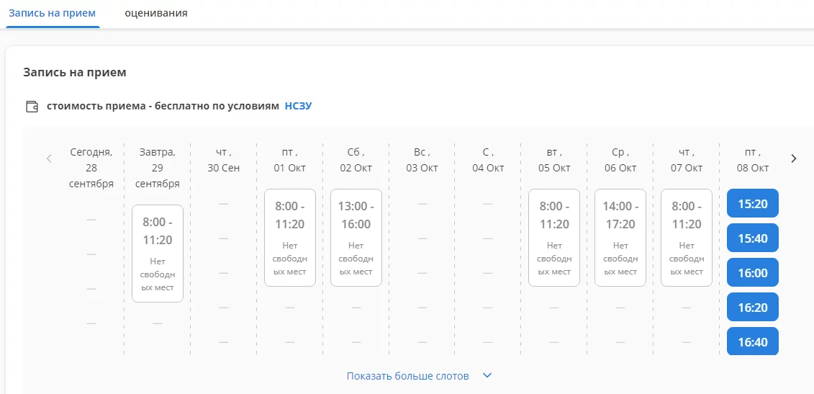Choose the 16:20 appointment slot
The height and width of the screenshot is (394, 814).
point(753,307)
